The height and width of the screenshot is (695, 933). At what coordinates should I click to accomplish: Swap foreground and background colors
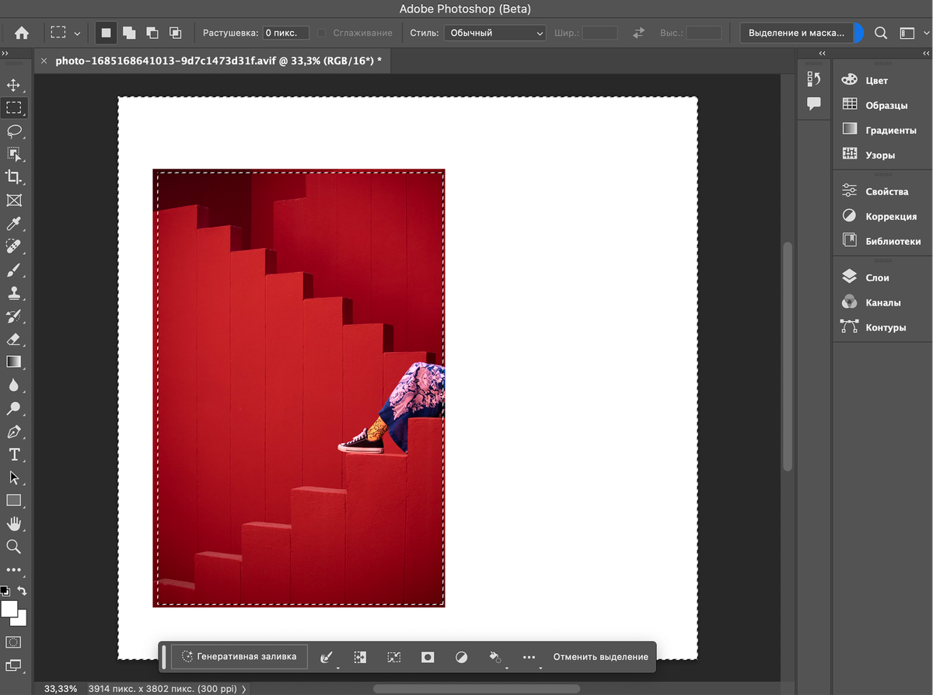(x=22, y=592)
